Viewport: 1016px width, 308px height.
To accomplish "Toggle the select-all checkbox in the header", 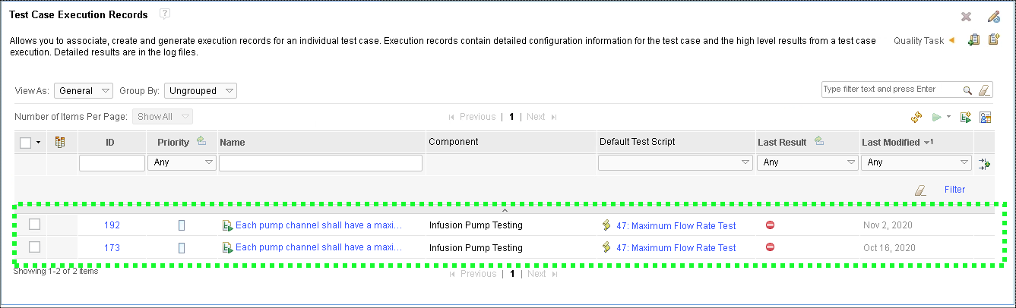I will pos(26,143).
